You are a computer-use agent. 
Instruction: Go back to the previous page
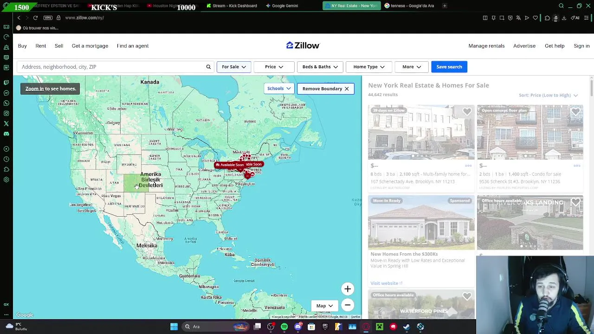[x=19, y=18]
